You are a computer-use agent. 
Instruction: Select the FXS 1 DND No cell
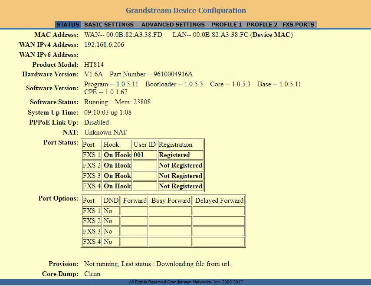(x=111, y=210)
